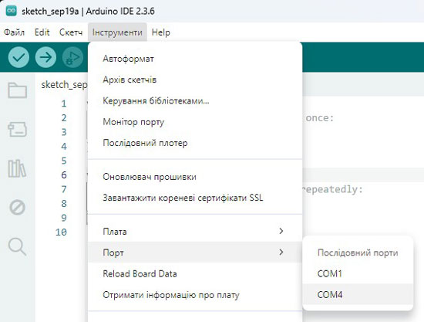The width and height of the screenshot is (424, 322).
Task: Open the Debug sidebar icon
Action: pyautogui.click(x=17, y=208)
